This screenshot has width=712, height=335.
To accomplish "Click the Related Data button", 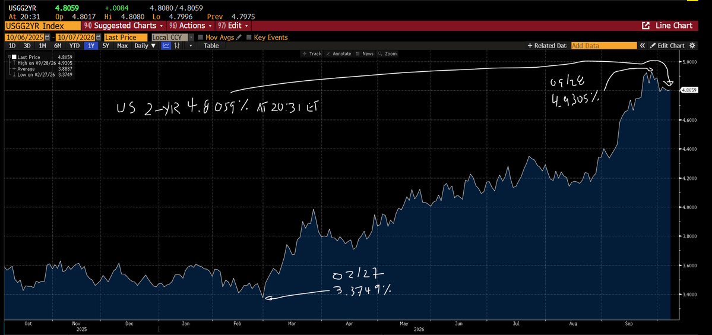I will pos(547,45).
